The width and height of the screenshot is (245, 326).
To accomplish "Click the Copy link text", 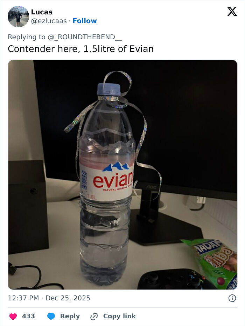I will coord(119,316).
